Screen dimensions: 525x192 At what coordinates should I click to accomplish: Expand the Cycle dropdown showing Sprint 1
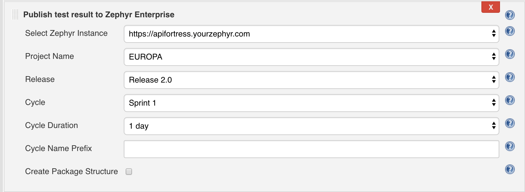click(311, 103)
